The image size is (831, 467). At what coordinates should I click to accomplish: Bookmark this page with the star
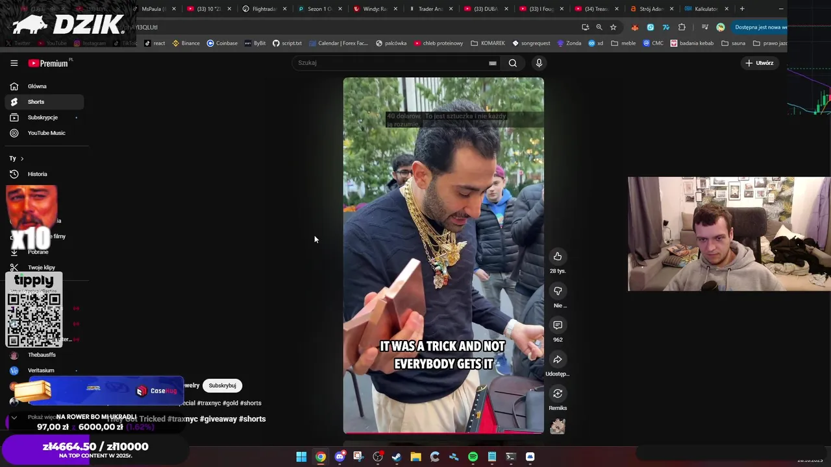pyautogui.click(x=613, y=27)
